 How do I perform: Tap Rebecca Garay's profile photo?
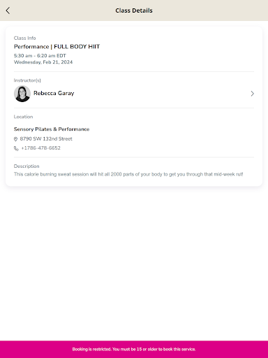point(22,94)
